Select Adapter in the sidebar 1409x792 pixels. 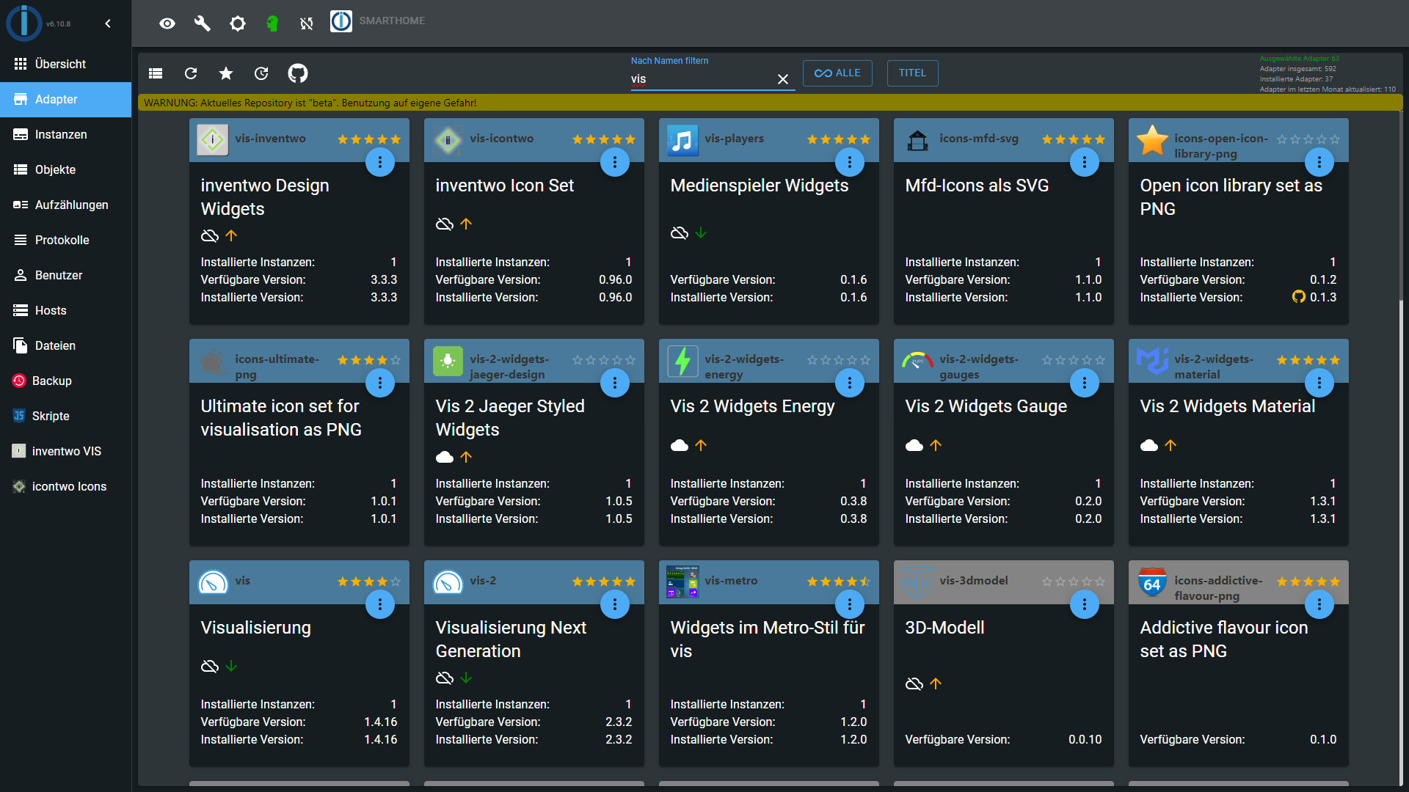pyautogui.click(x=66, y=99)
